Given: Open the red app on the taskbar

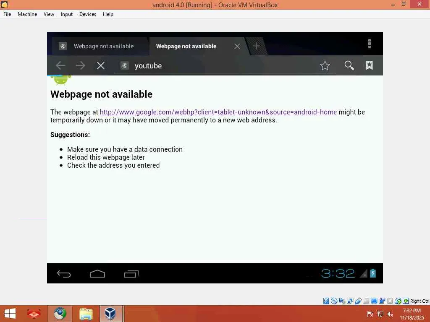Looking at the screenshot, I should coord(34,314).
